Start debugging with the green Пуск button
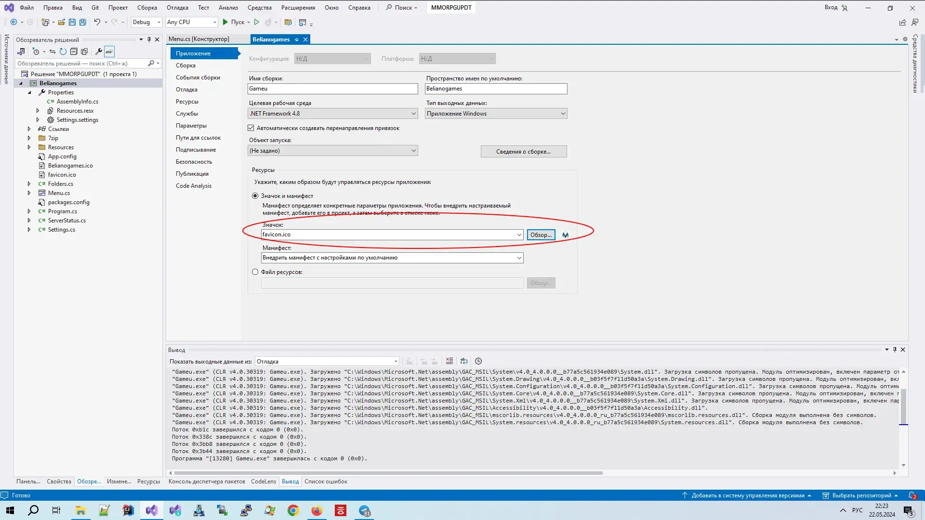The width and height of the screenshot is (925, 520). coord(234,22)
